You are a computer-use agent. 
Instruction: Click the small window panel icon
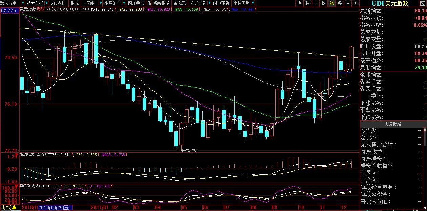coord(348,3)
